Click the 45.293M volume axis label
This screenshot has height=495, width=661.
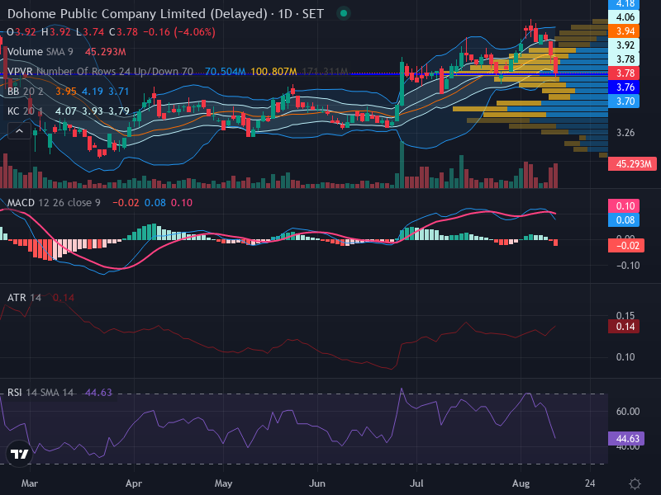[632, 163]
